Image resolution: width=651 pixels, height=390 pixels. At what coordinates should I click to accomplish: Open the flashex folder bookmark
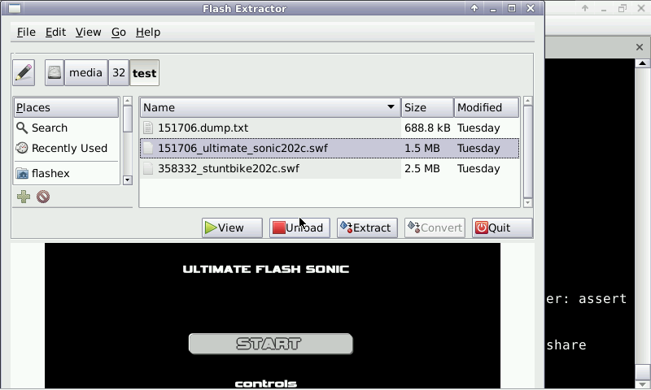pos(50,173)
